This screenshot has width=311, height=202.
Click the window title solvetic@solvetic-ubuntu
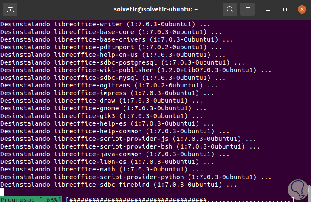[x=155, y=9]
